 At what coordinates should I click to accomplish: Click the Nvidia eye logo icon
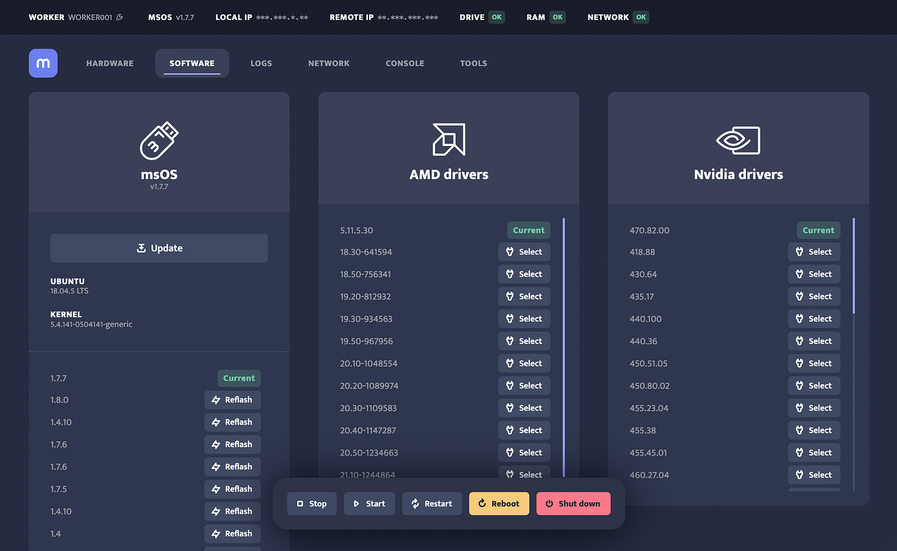(738, 140)
